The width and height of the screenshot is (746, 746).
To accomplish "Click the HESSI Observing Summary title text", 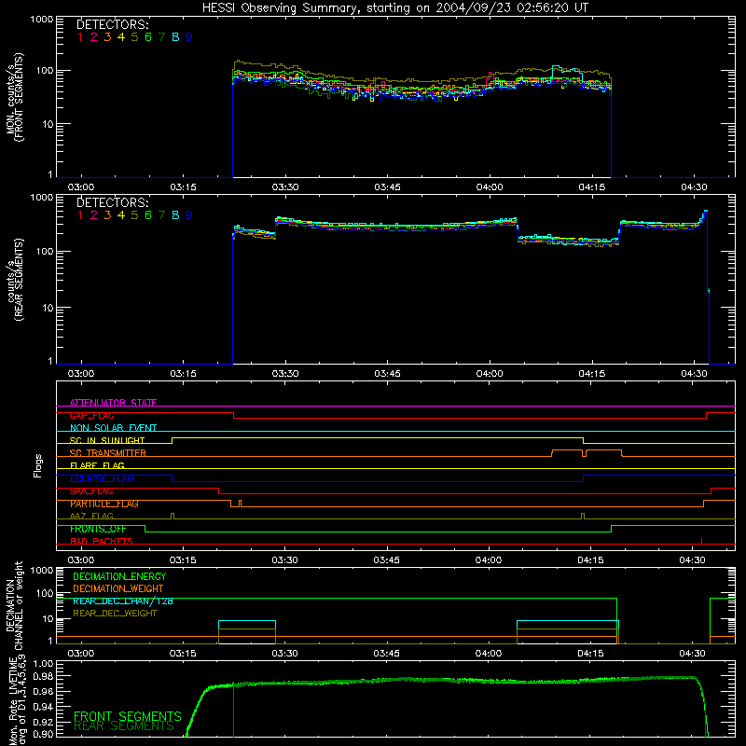I will click(394, 8).
